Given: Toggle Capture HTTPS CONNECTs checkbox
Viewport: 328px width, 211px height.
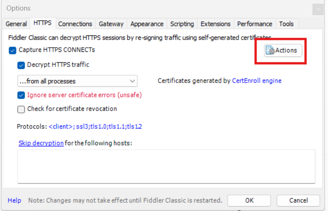Looking at the screenshot, I should click(12, 50).
